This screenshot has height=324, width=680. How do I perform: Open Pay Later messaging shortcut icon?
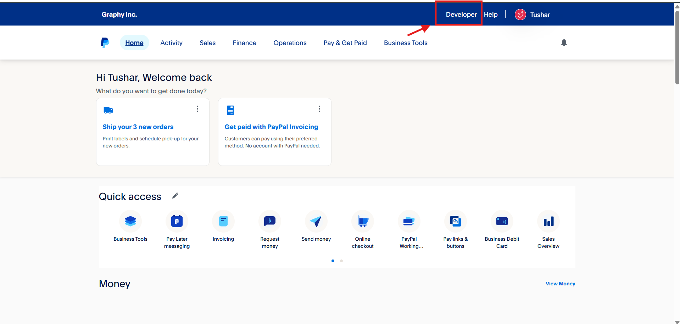(177, 221)
